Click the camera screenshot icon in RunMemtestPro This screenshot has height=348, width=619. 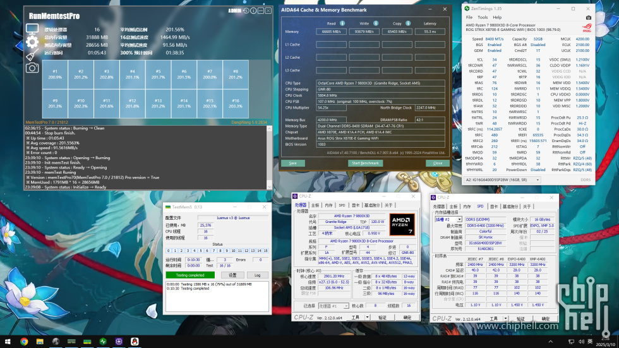point(32,68)
